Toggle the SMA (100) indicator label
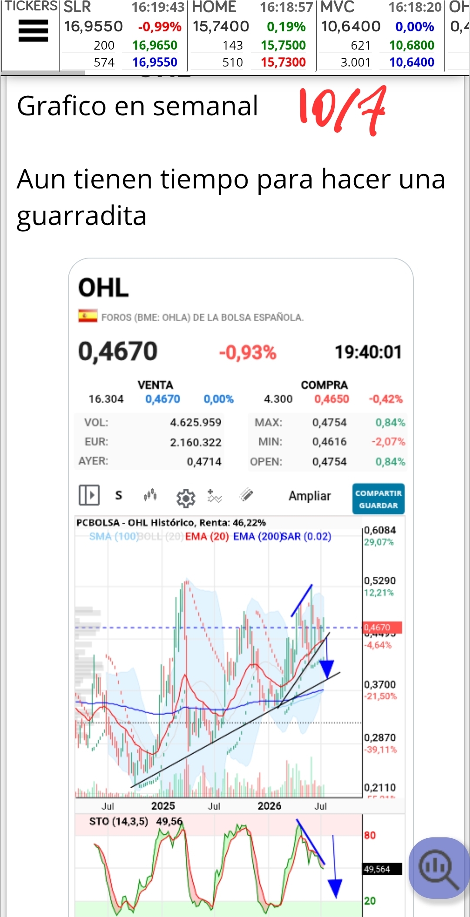Image resolution: width=470 pixels, height=917 pixels. pyautogui.click(x=114, y=536)
